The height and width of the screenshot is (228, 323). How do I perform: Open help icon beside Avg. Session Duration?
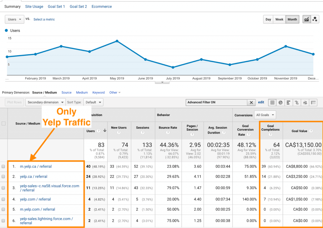pyautogui.click(x=224, y=132)
